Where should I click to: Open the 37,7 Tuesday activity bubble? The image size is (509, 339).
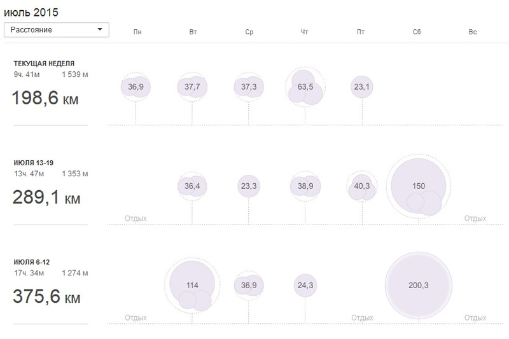pos(192,87)
